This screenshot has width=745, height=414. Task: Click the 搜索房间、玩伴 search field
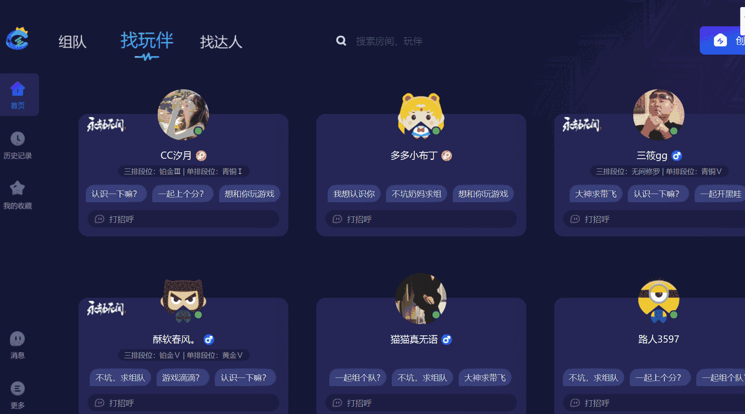point(389,41)
